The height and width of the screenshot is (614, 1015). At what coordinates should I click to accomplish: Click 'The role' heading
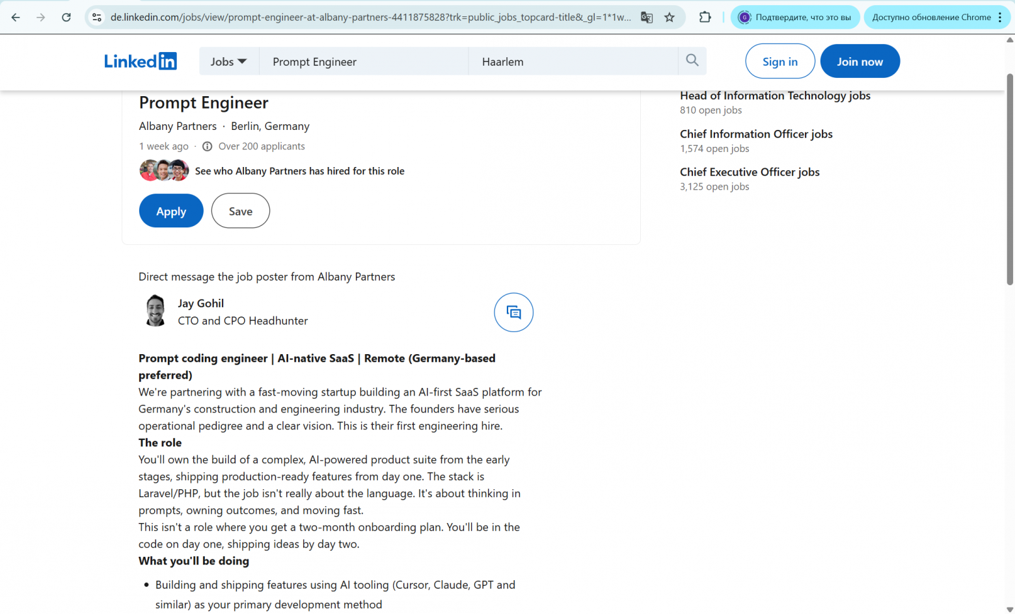pos(160,442)
